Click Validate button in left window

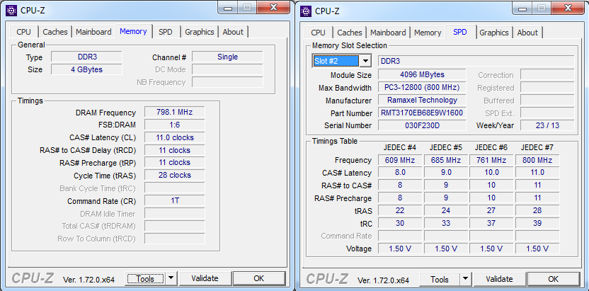[x=205, y=278]
